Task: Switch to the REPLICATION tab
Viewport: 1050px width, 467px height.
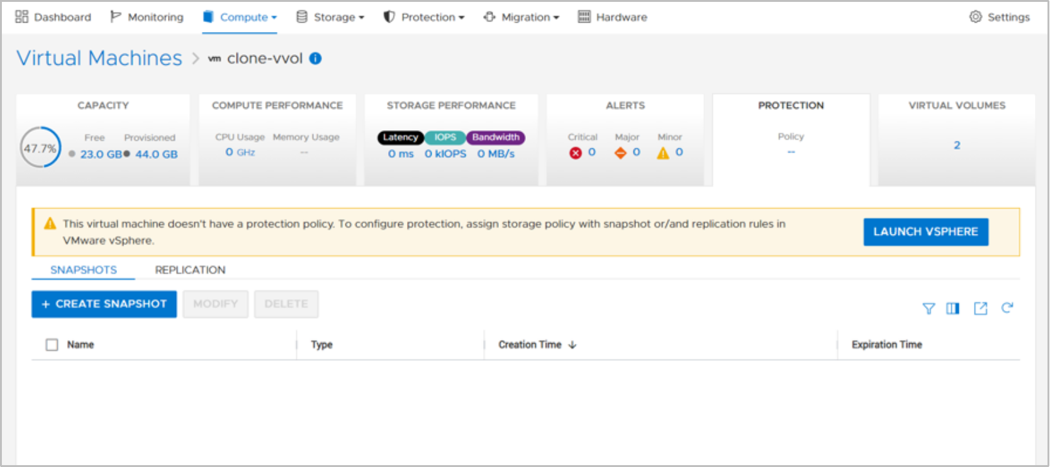Action: (190, 270)
